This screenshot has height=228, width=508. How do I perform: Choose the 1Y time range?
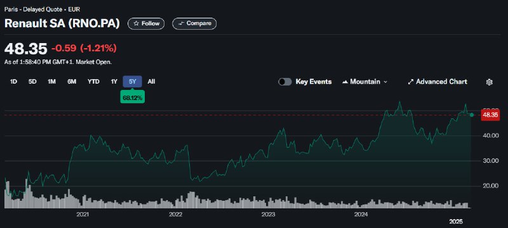click(x=114, y=82)
